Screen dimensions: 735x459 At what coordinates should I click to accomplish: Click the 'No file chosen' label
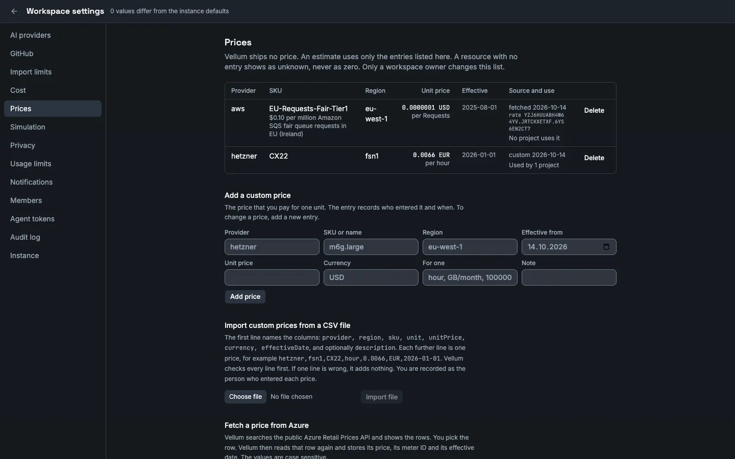(x=291, y=397)
